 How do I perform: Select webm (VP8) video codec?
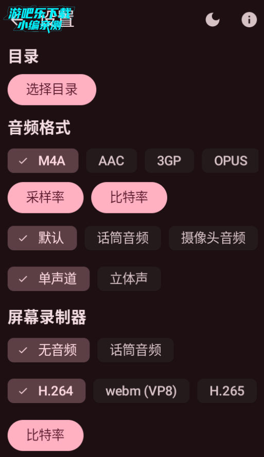point(141,391)
